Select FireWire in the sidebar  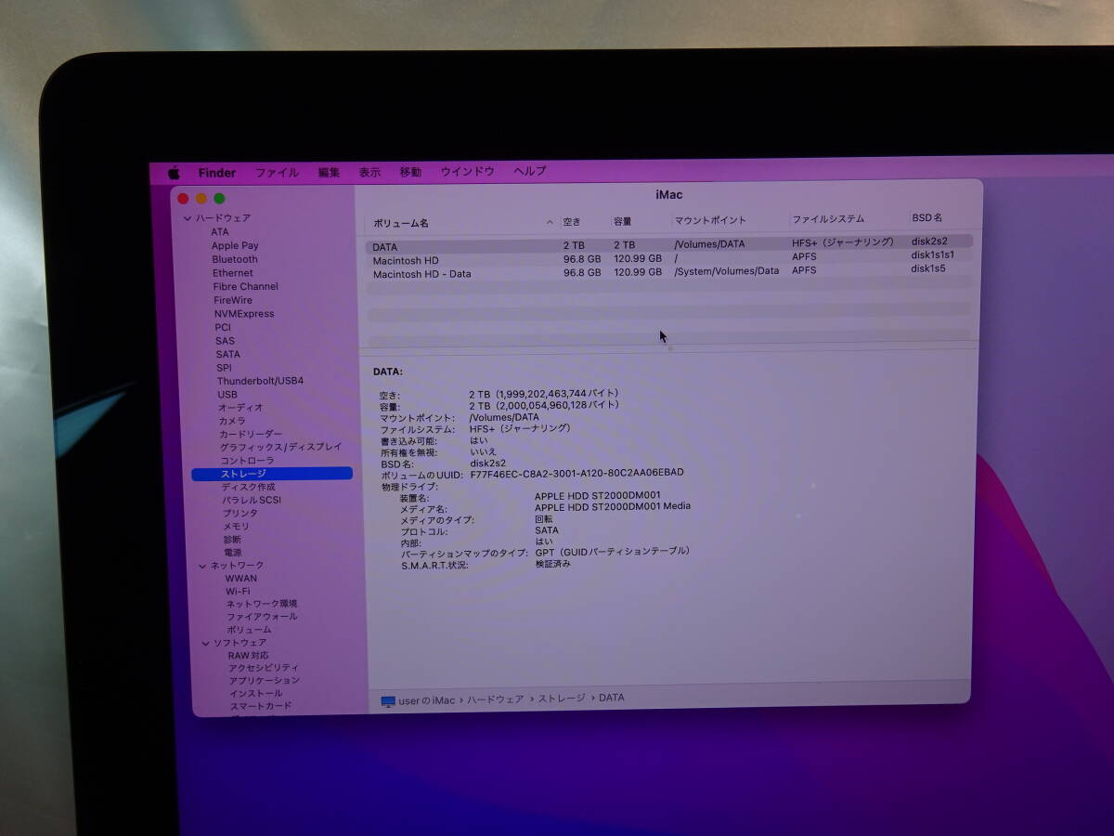pyautogui.click(x=233, y=300)
